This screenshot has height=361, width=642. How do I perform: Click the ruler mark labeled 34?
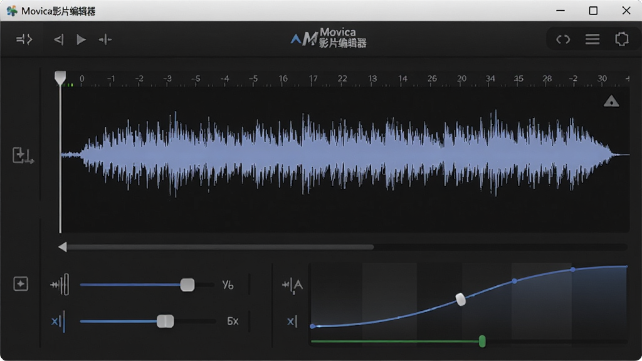tap(490, 78)
